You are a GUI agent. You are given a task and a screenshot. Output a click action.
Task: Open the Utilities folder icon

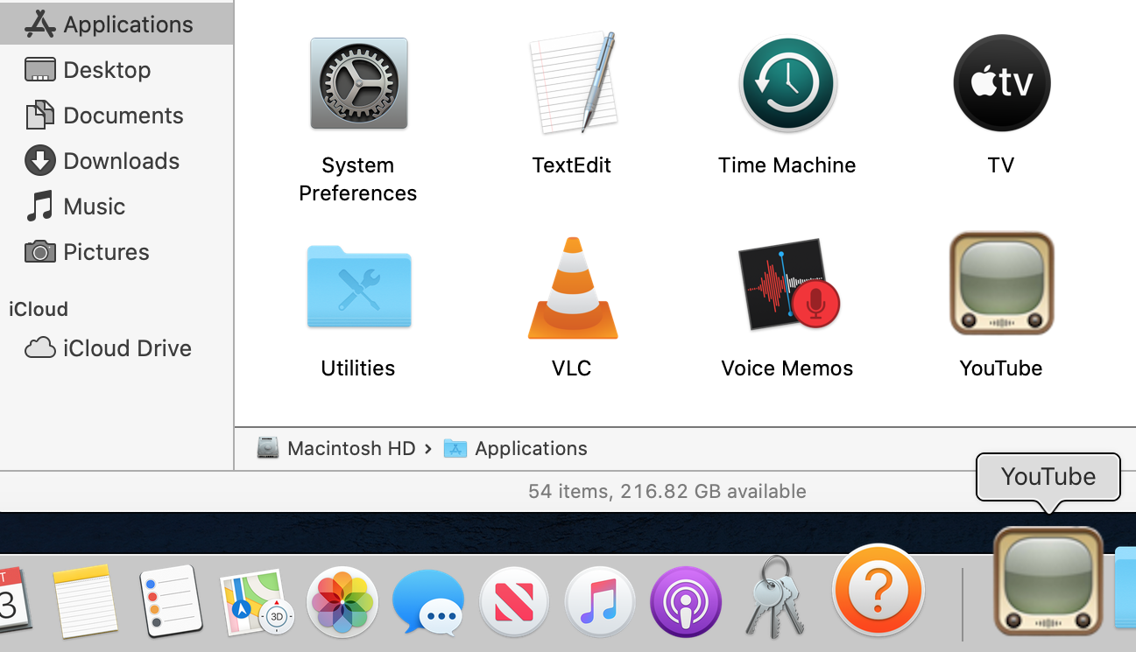point(358,285)
